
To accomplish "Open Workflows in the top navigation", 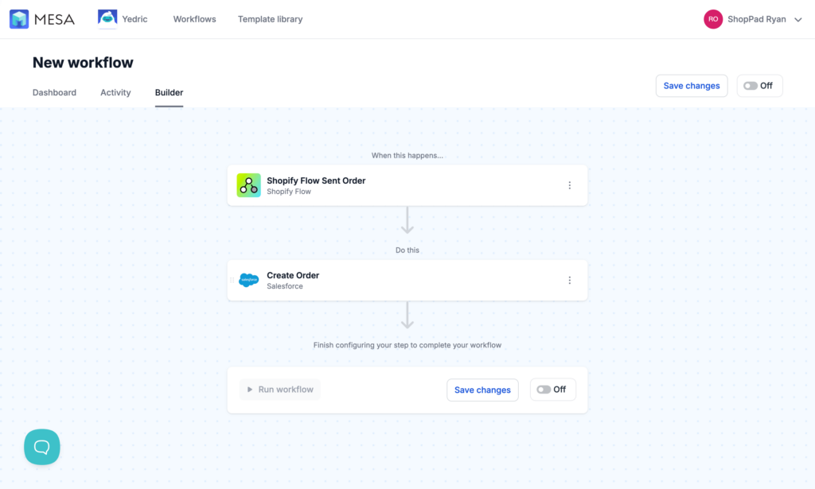I will point(194,19).
